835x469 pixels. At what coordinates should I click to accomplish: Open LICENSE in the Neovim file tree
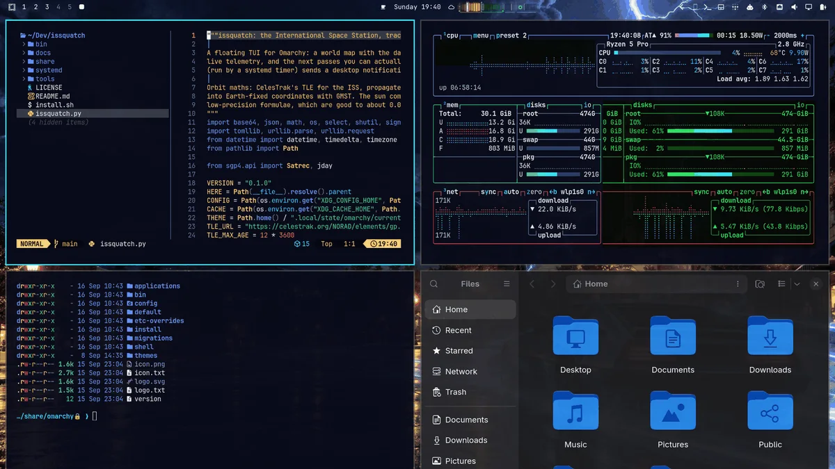45,88
